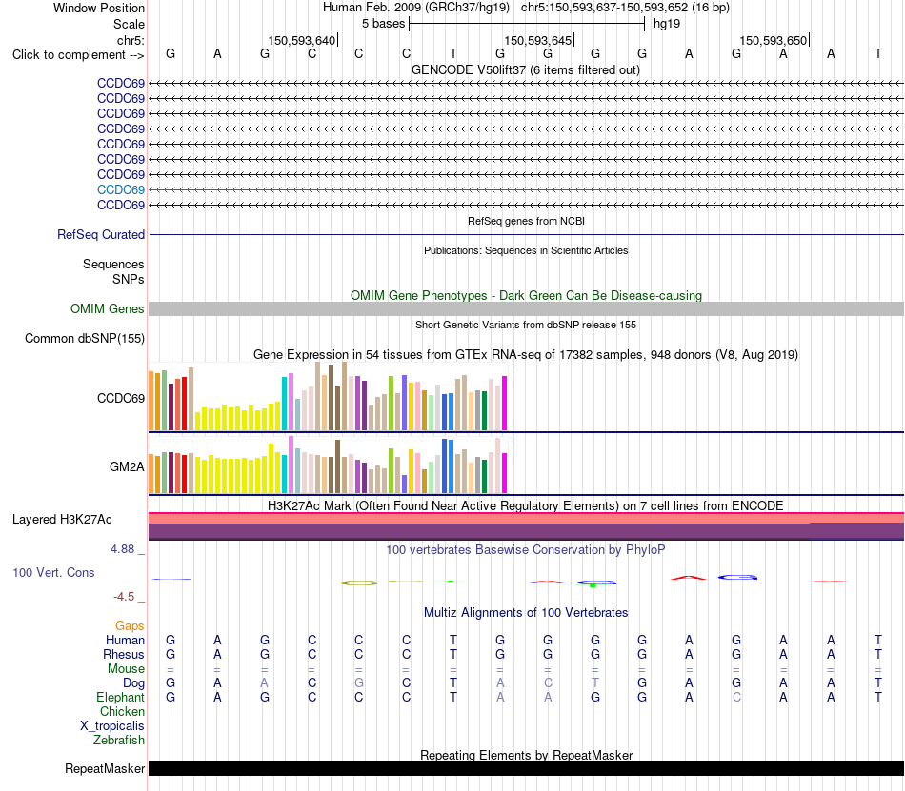905x791 pixels.
Task: Open 'Repeating Elements by RepeatMasker' title
Action: [526, 755]
